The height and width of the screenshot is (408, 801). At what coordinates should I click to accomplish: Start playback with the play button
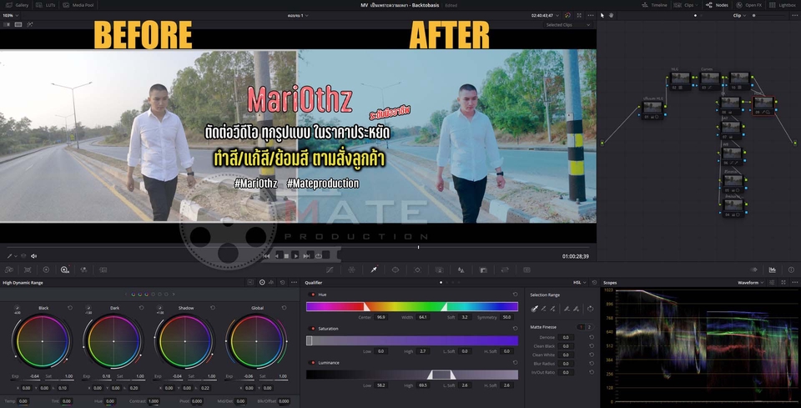click(x=295, y=256)
